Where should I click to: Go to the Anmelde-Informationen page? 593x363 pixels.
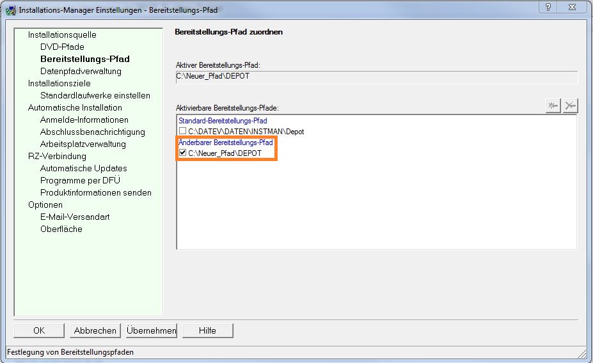(x=84, y=120)
